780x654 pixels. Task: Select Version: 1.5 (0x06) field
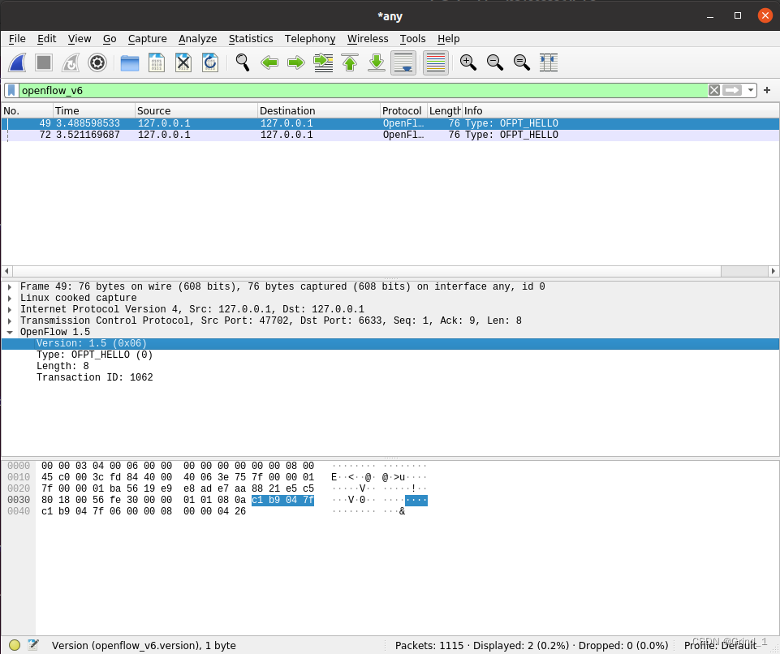tap(390, 344)
